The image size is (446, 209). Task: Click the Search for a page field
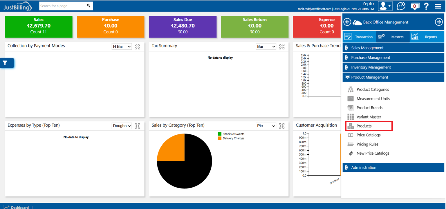[62, 6]
